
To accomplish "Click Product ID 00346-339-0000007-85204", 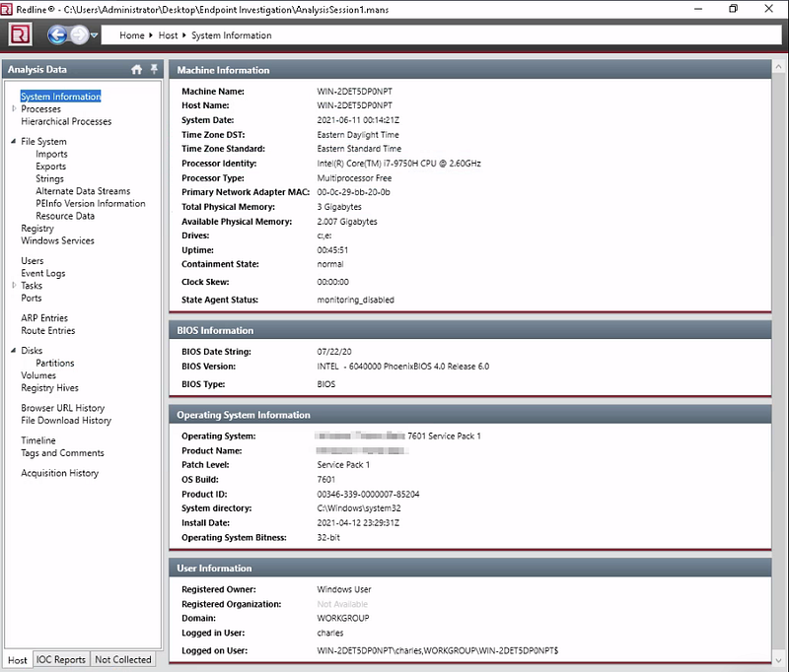I will pyautogui.click(x=368, y=494).
